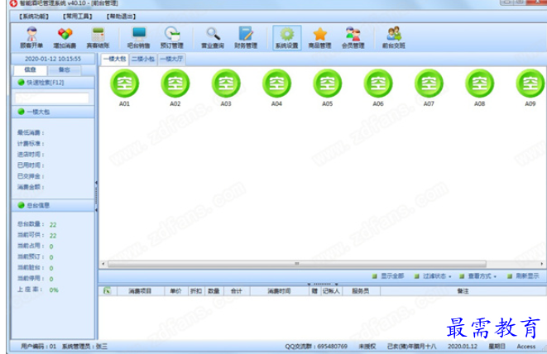Click the scrollbar left arrow
The width and height of the screenshot is (547, 354).
click(x=103, y=264)
